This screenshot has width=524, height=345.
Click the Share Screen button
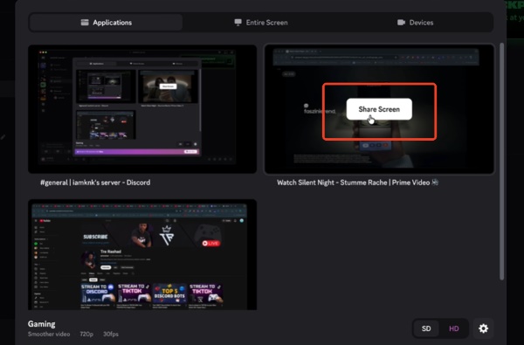pyautogui.click(x=379, y=109)
